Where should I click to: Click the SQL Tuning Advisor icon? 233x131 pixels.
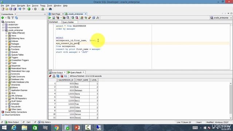pyautogui.click(x=68, y=18)
